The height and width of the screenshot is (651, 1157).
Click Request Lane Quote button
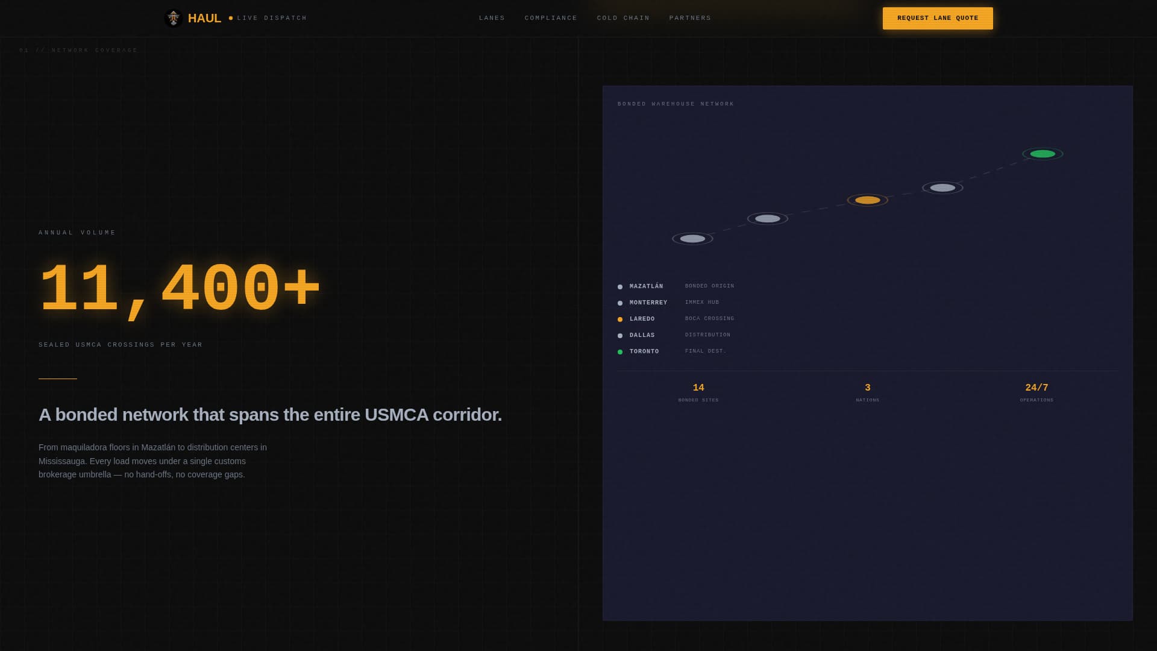tap(938, 18)
